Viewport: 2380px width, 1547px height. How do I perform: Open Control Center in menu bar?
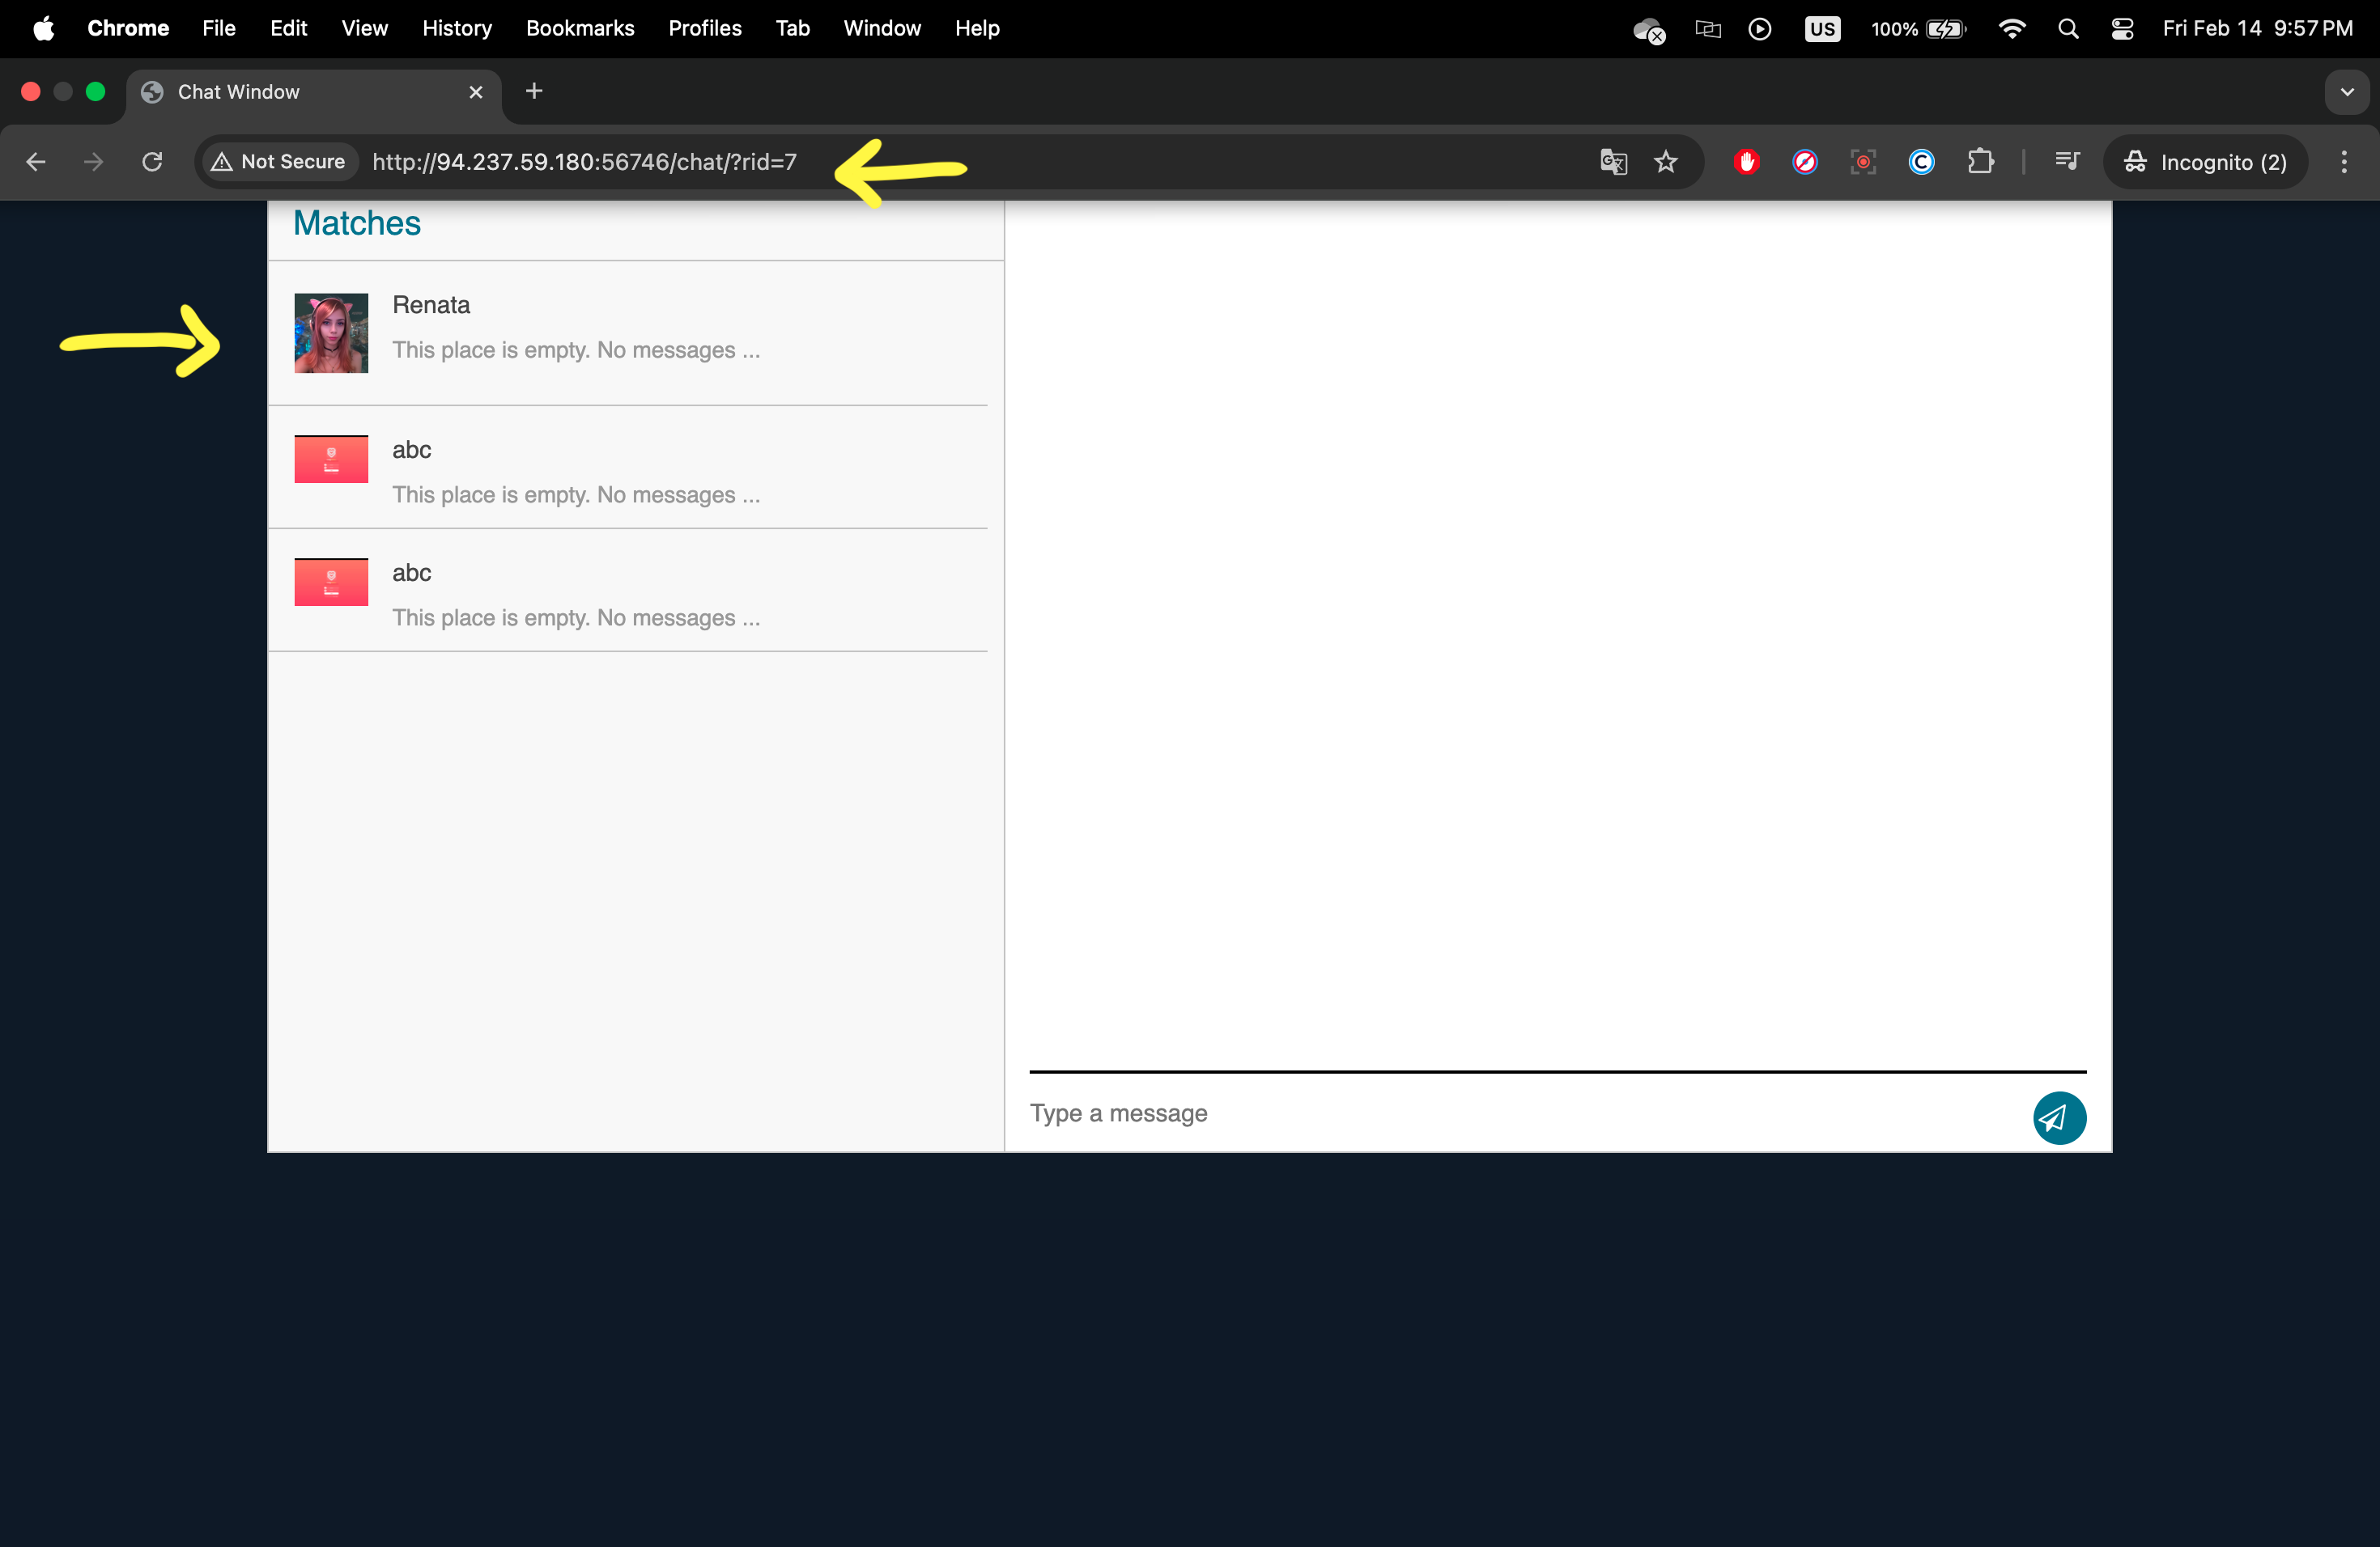click(x=2122, y=28)
